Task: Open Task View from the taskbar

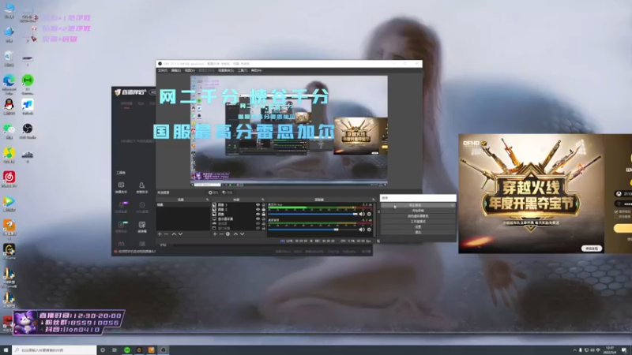Action: point(115,350)
